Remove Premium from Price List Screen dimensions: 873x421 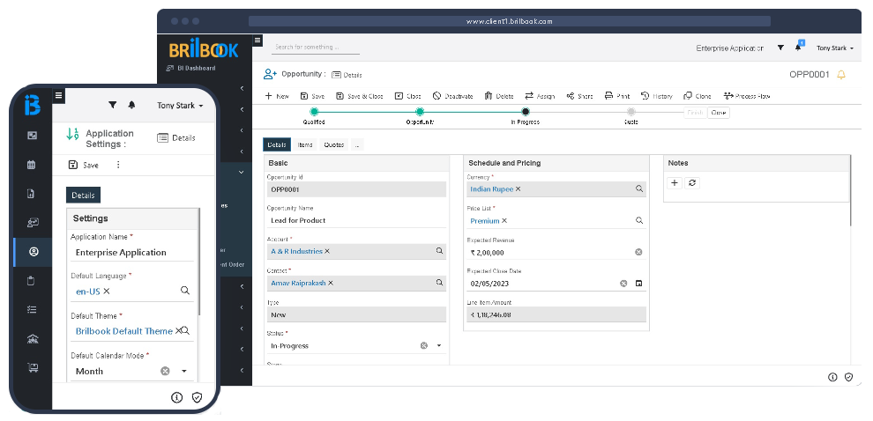504,221
